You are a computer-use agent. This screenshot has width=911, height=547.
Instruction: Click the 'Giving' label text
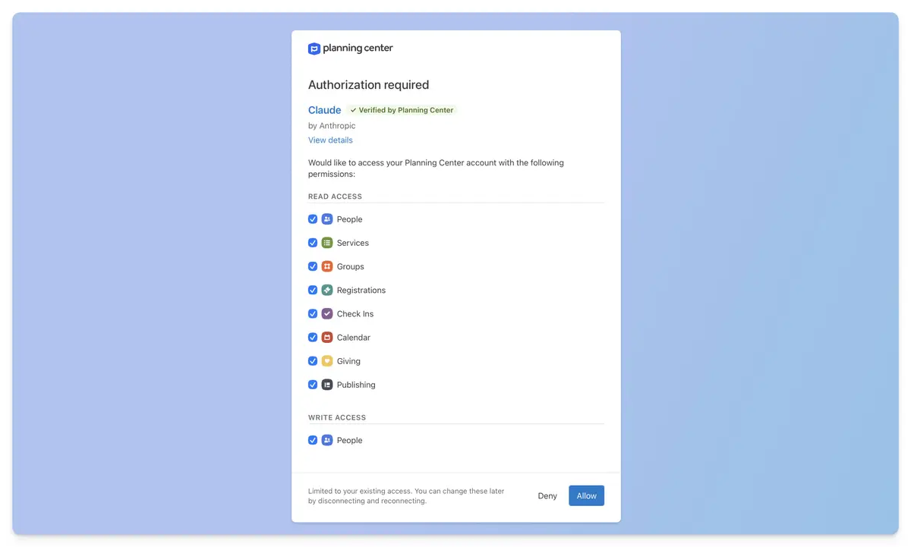[348, 361]
